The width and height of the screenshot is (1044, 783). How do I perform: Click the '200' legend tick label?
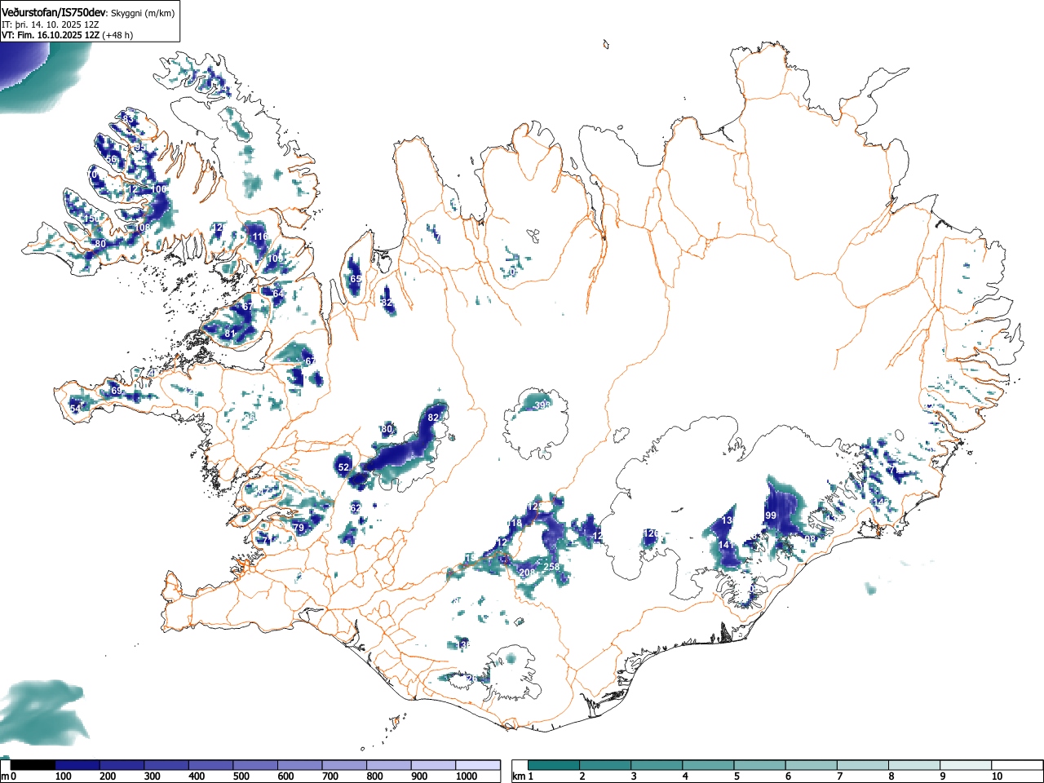click(108, 776)
